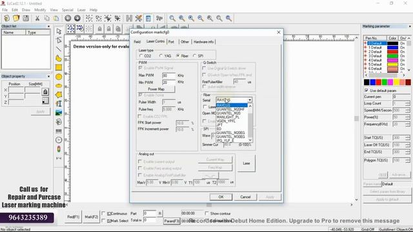Increase the Loop Count stepper
413x232 pixels.
(408, 102)
